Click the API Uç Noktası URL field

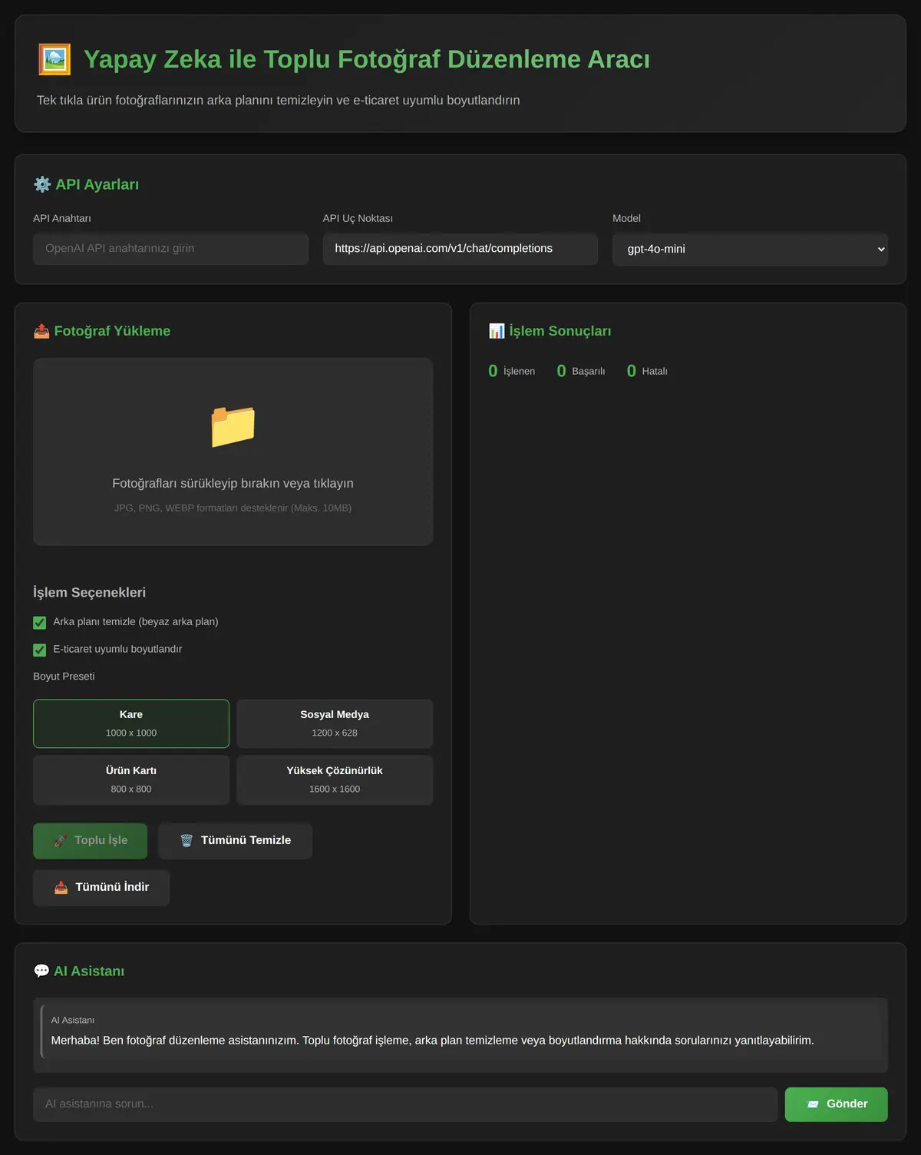[460, 249]
